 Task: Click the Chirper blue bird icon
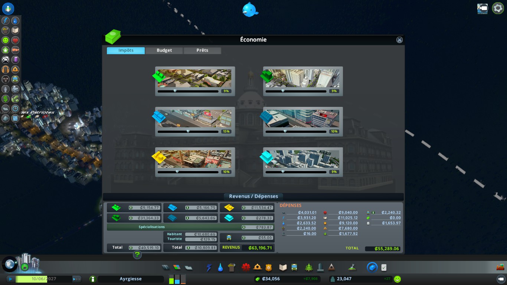click(250, 9)
